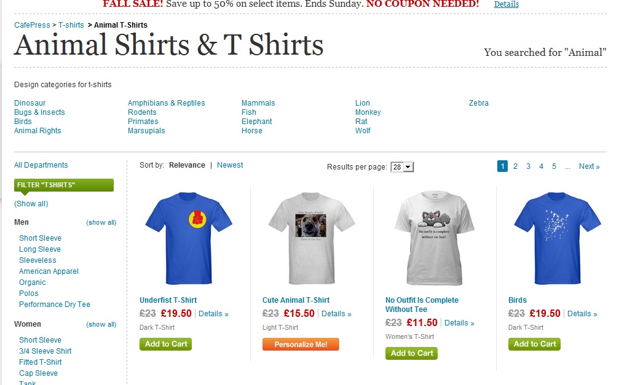Sort results by Newest
The width and height of the screenshot is (619, 385).
[x=230, y=165]
